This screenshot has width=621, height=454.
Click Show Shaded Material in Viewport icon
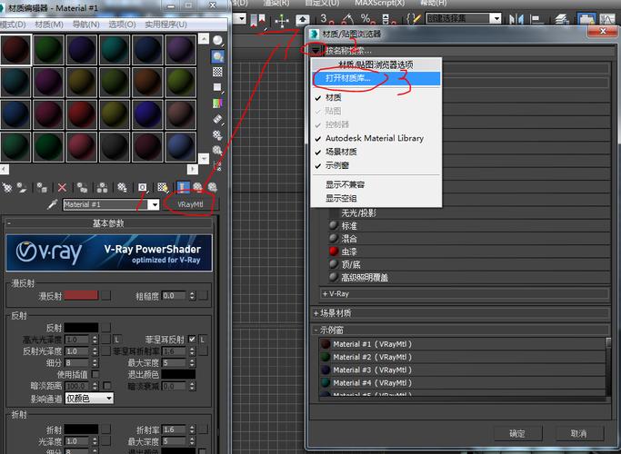(163, 187)
